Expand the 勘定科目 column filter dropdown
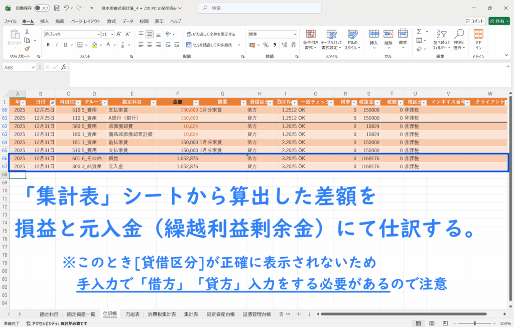This screenshot has height=327, width=514. point(152,101)
